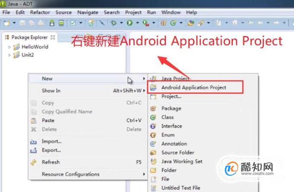The height and width of the screenshot is (192, 294).
Task: Click the Save All toolbar icon
Action: [x=32, y=23]
